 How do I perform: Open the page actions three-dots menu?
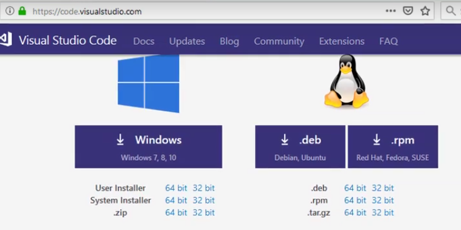click(390, 11)
